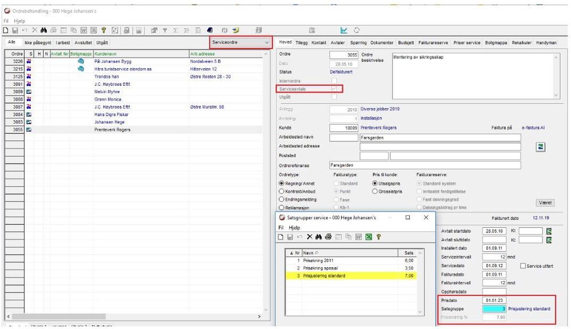Image resolution: width=571 pixels, height=329 pixels.
Task: Click the Print icon in main toolbar
Action: tap(54, 30)
